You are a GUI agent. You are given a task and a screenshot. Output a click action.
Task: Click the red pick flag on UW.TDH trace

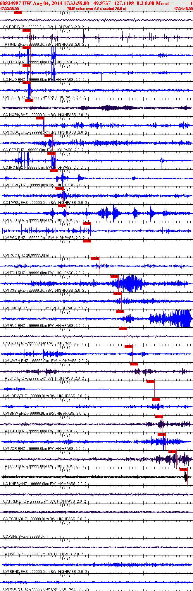click(95, 259)
